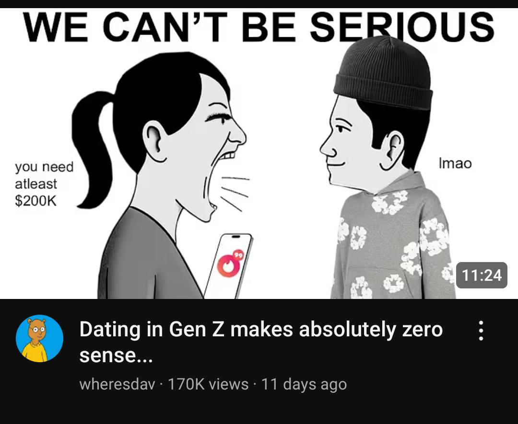
Task: Click the wheresdav channel name
Action: point(118,384)
